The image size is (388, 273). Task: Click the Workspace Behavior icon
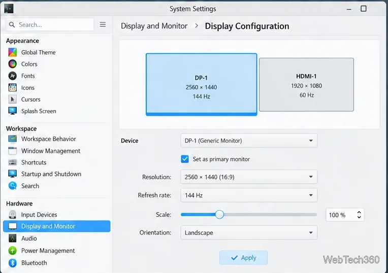(x=12, y=139)
